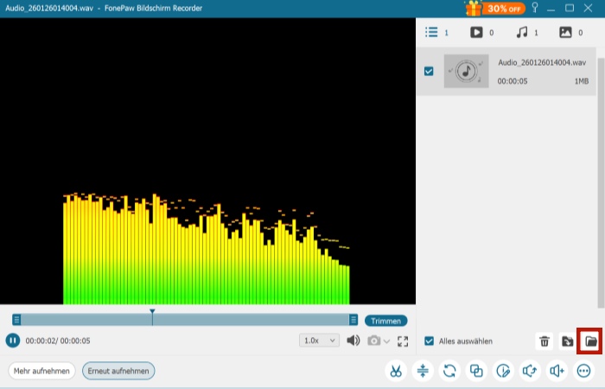Uncheck the Alles auswählen checkbox
This screenshot has width=605, height=389.
coord(430,341)
